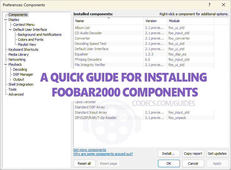Viewport: 231px width, 170px height.
Task: Open Colors and Fonts page
Action: pyautogui.click(x=31, y=40)
